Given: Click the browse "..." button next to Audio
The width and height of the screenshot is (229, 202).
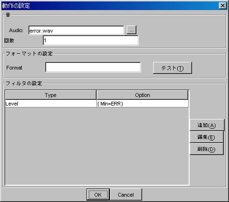Looking at the screenshot, I should (132, 30).
